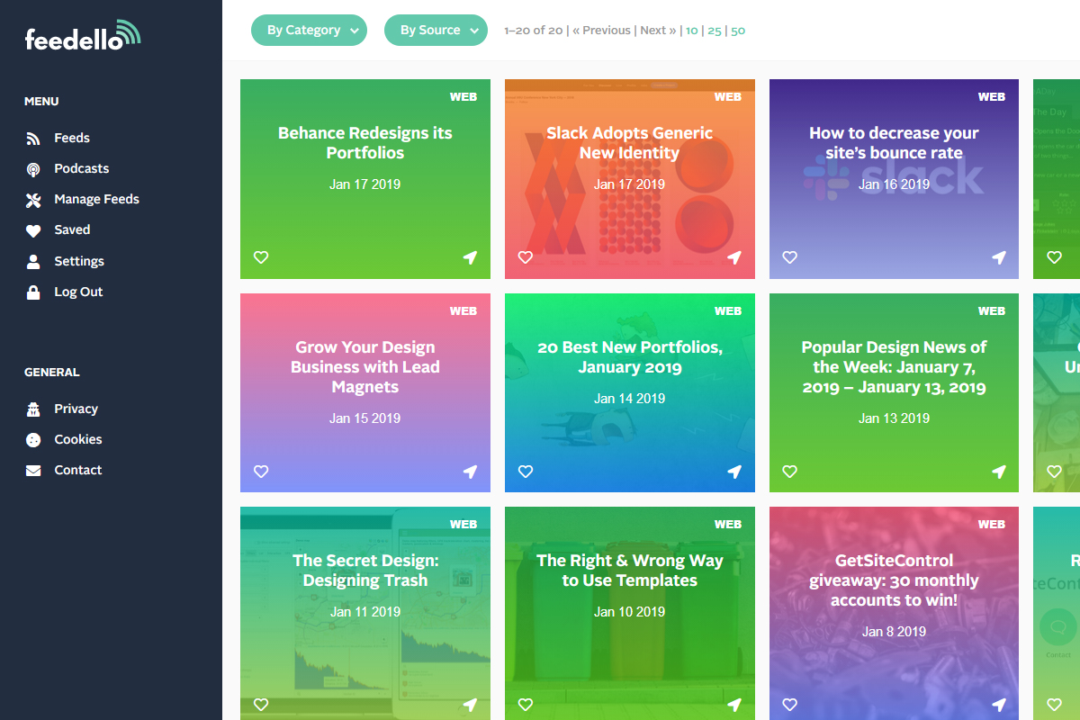Share the How to decrease bounce rate card

tap(998, 257)
